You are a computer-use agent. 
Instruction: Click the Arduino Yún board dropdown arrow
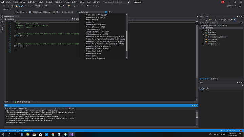(x=106, y=12)
